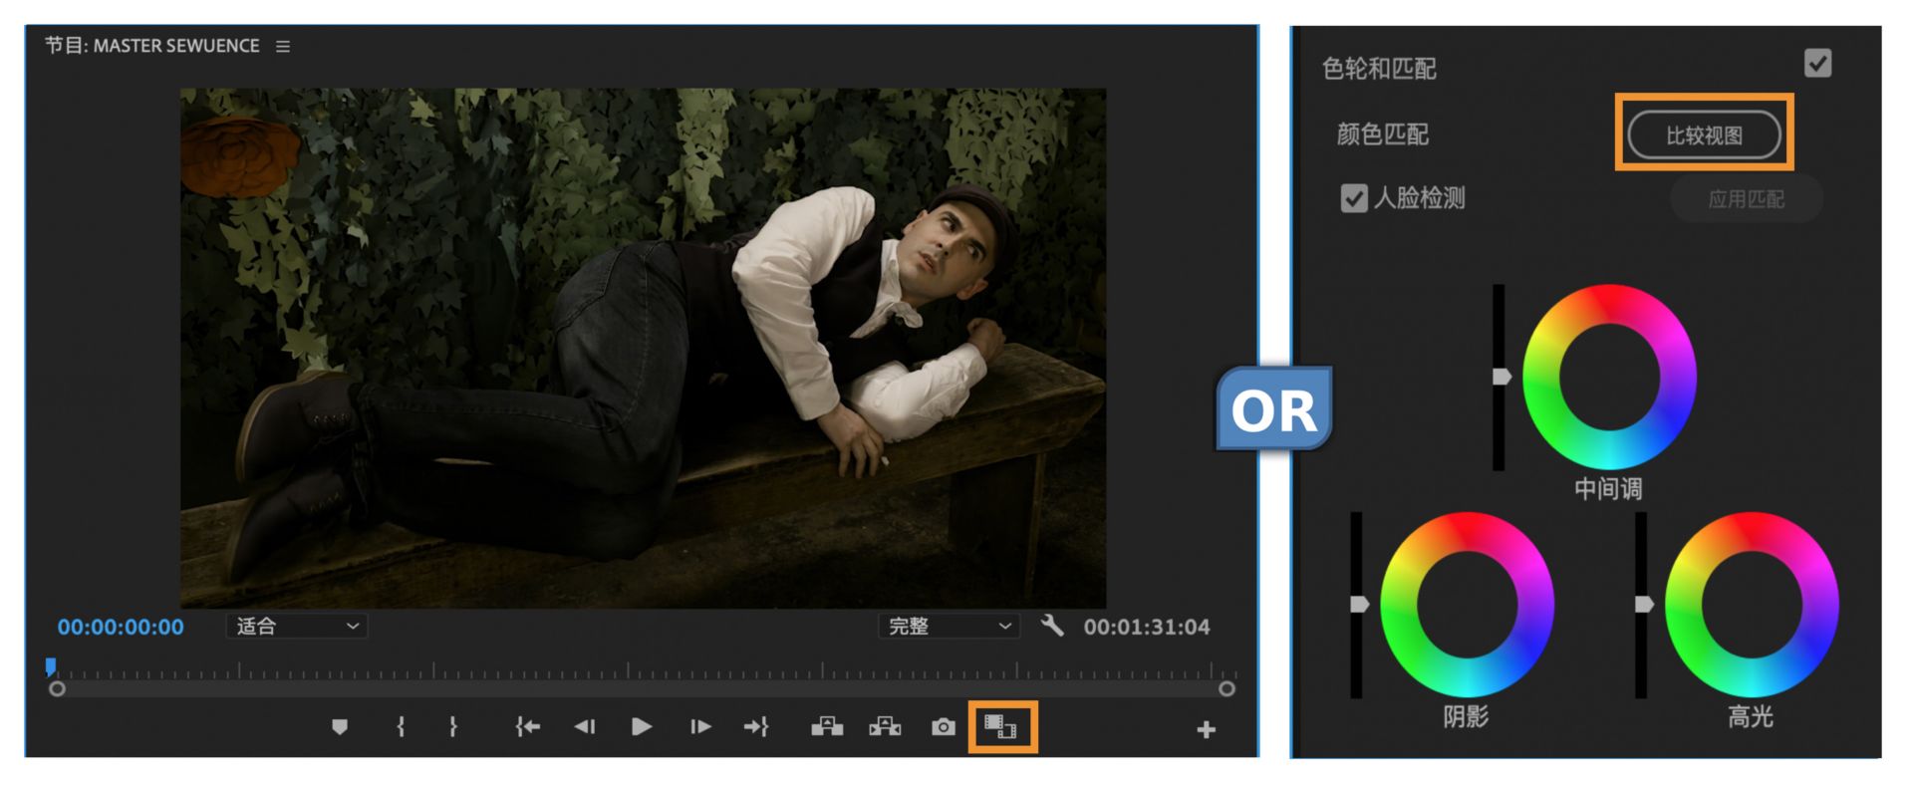Click the 应用匹配 button
This screenshot has width=1913, height=788.
click(1746, 199)
